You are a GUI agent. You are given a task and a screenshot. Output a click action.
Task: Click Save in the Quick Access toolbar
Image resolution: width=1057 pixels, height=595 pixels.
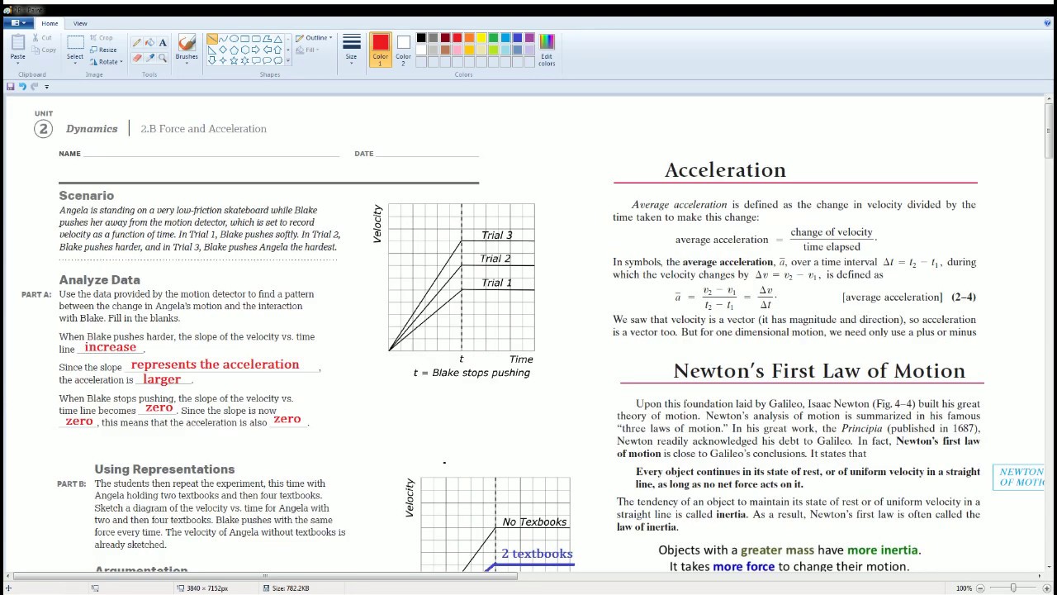[10, 86]
